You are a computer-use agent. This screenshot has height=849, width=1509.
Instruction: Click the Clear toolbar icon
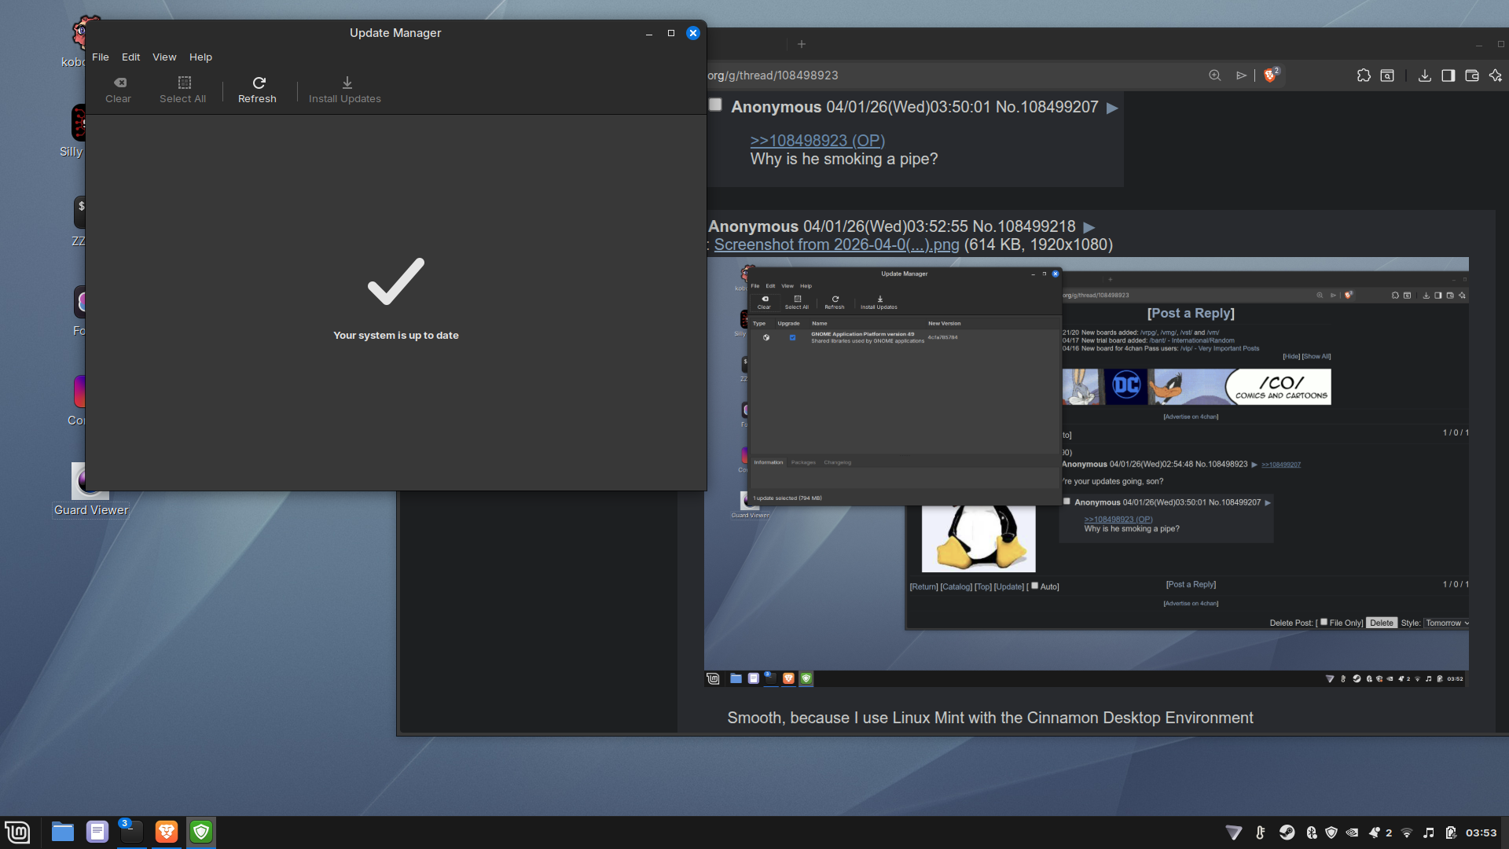pyautogui.click(x=119, y=83)
